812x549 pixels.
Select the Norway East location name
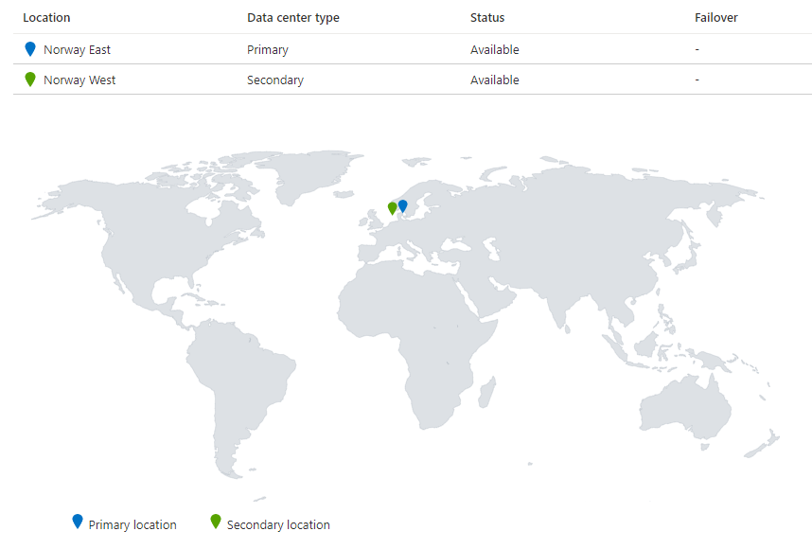77,50
